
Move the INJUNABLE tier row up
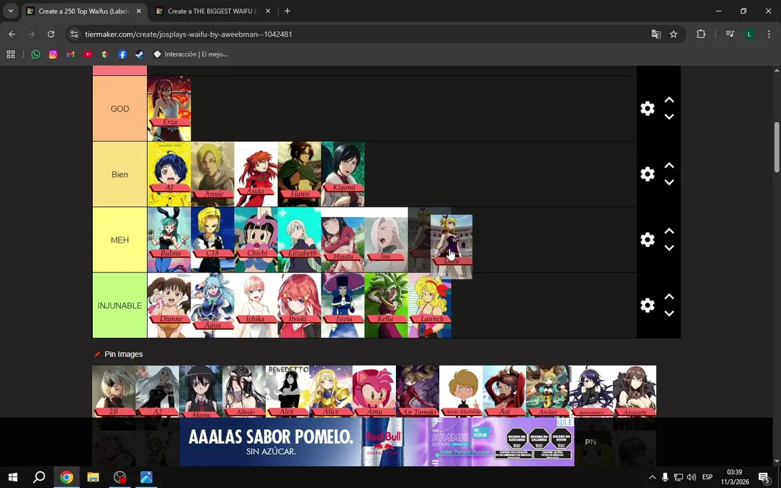point(669,297)
